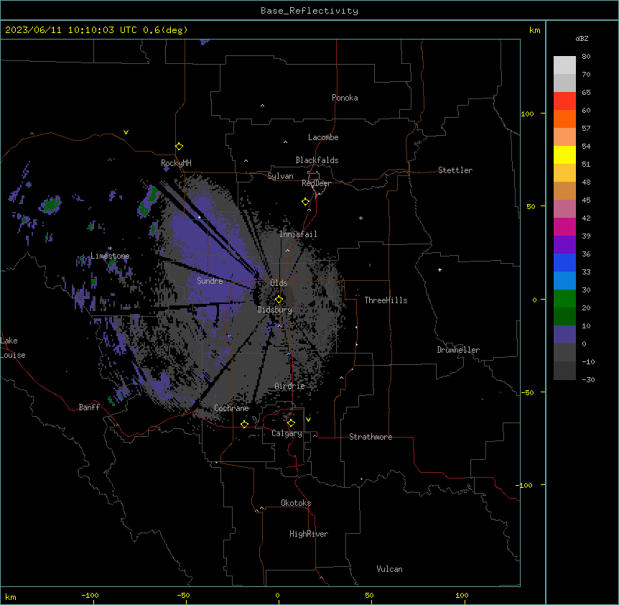Click the Didsbury town label
Screen dimensions: 619x605
click(x=275, y=310)
